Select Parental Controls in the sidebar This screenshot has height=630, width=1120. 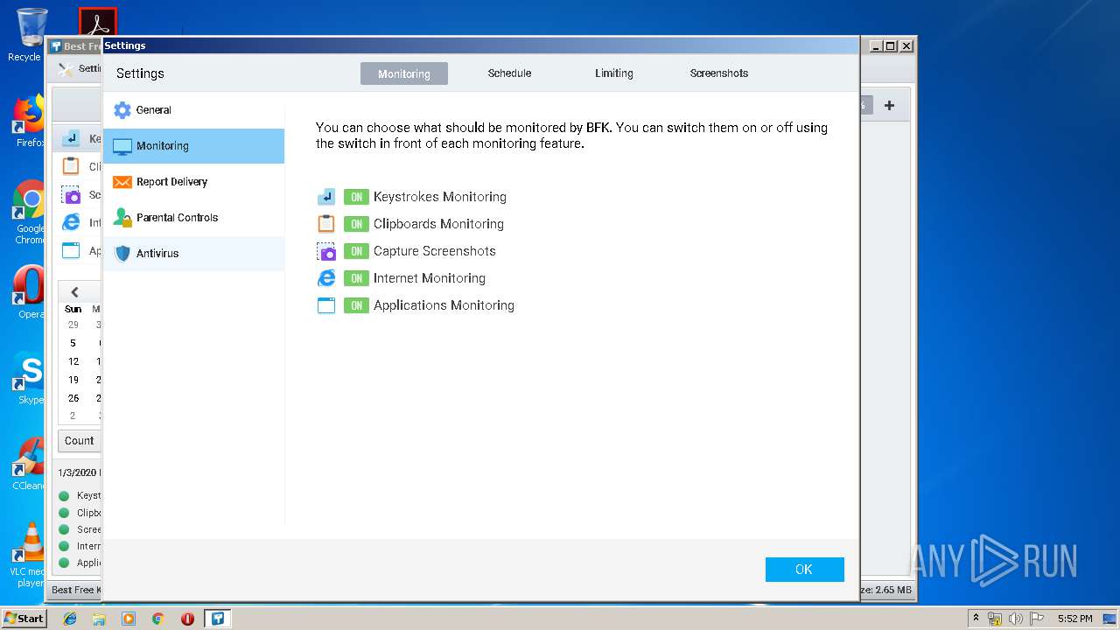pyautogui.click(x=193, y=218)
